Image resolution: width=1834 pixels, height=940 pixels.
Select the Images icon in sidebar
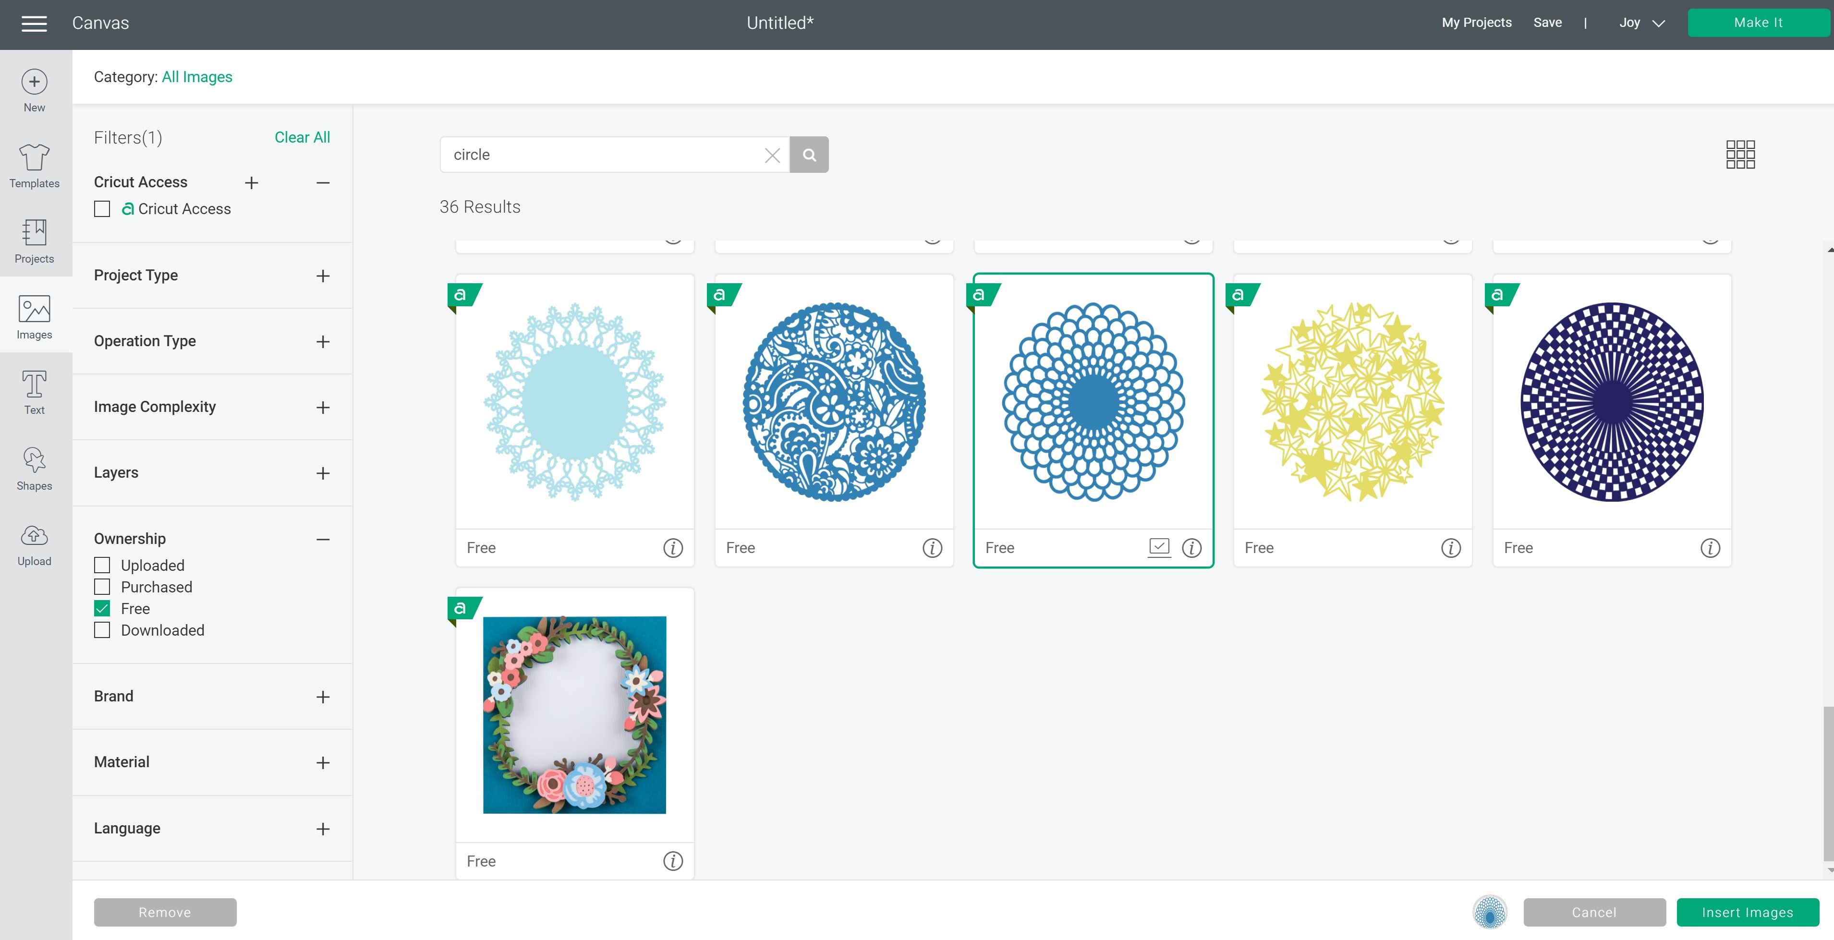(x=34, y=314)
